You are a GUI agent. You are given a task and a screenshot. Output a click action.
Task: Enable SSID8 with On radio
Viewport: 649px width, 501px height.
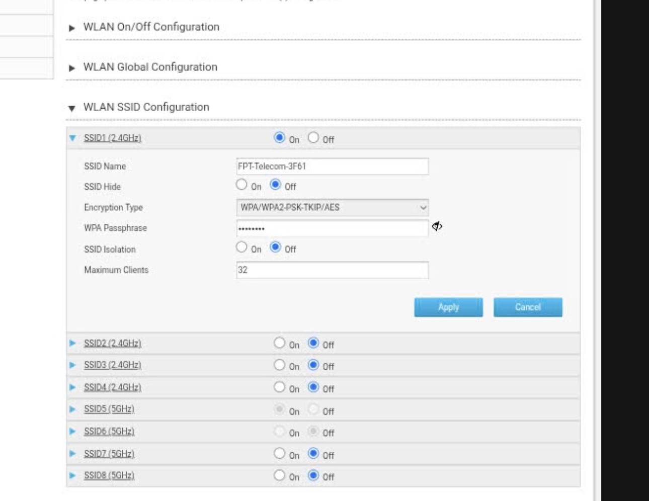pyautogui.click(x=280, y=475)
